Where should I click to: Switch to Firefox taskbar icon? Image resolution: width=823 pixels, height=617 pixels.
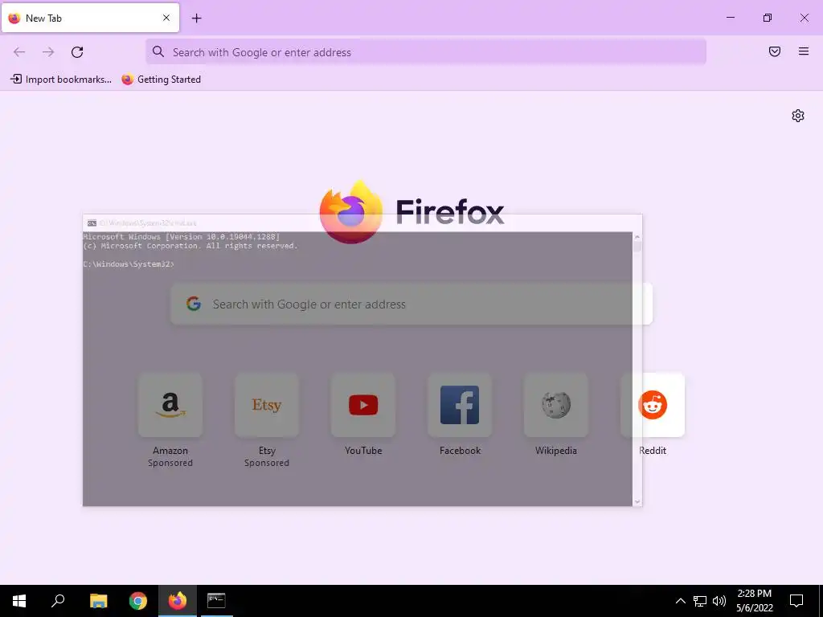(178, 601)
